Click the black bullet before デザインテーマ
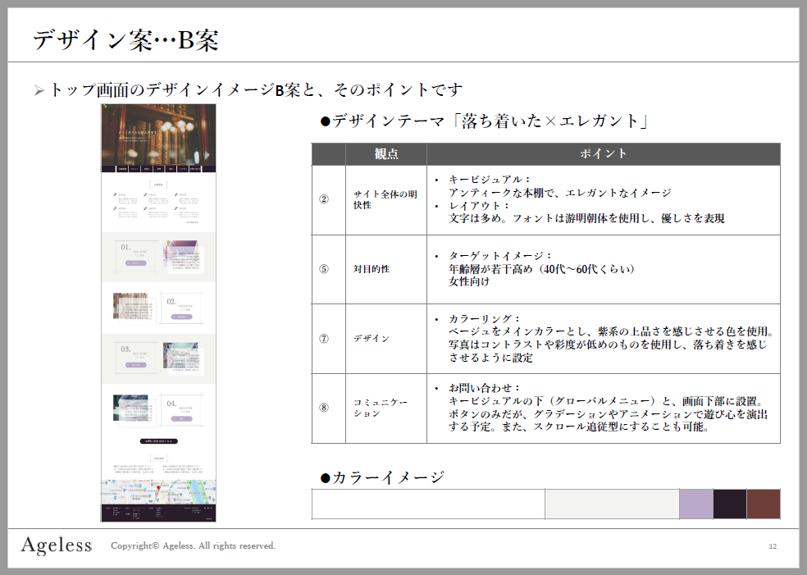Image resolution: width=807 pixels, height=575 pixels. (x=325, y=121)
